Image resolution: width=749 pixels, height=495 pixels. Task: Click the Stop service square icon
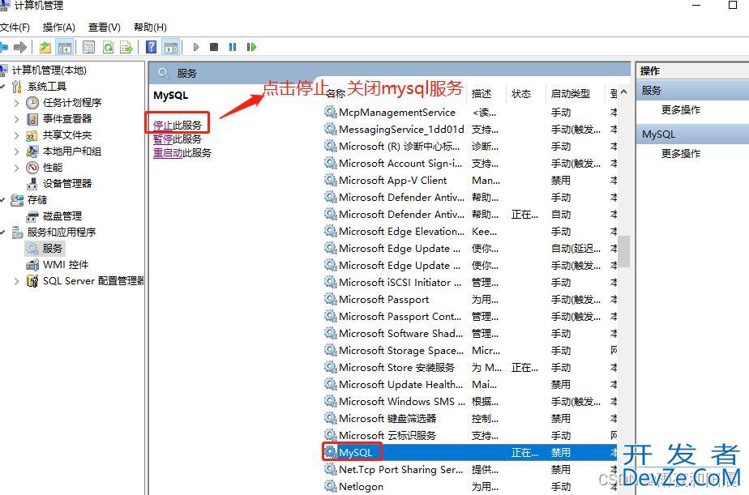coord(214,47)
